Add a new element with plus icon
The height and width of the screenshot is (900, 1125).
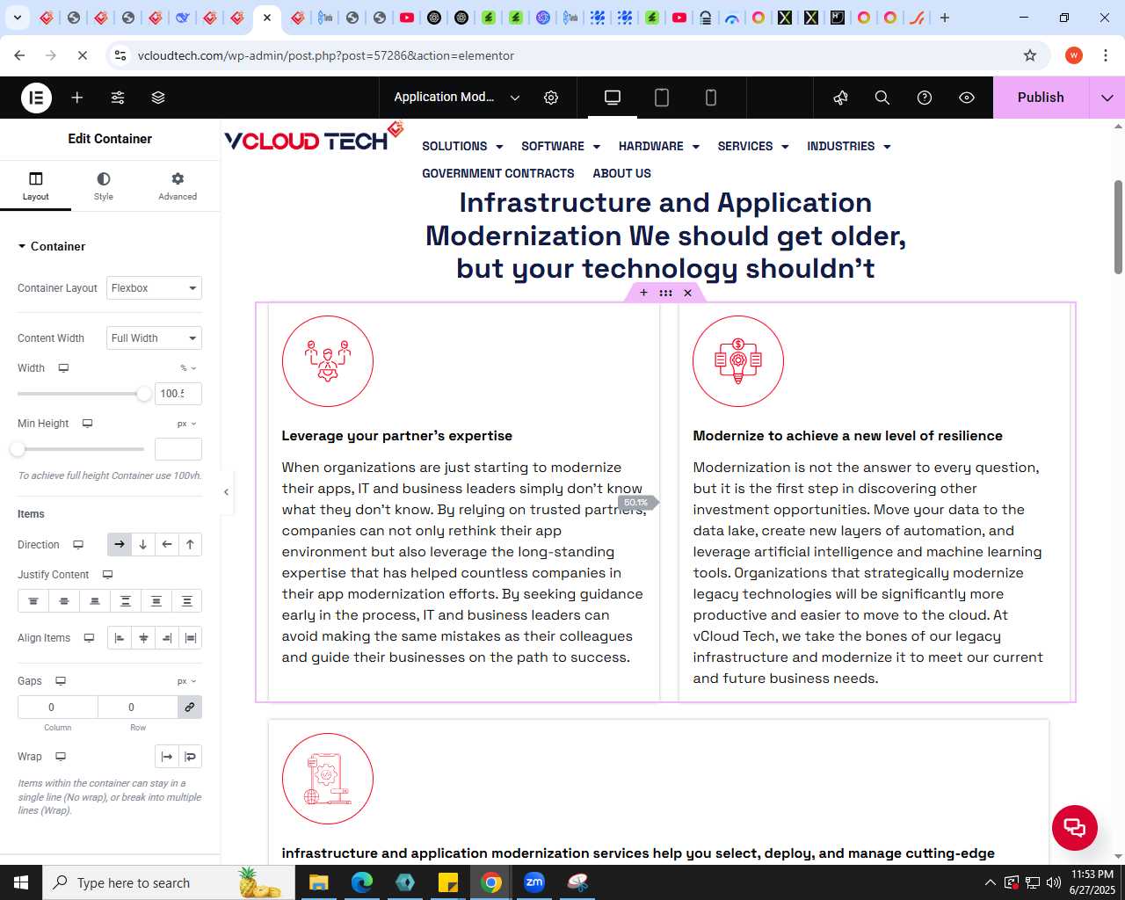tap(77, 98)
